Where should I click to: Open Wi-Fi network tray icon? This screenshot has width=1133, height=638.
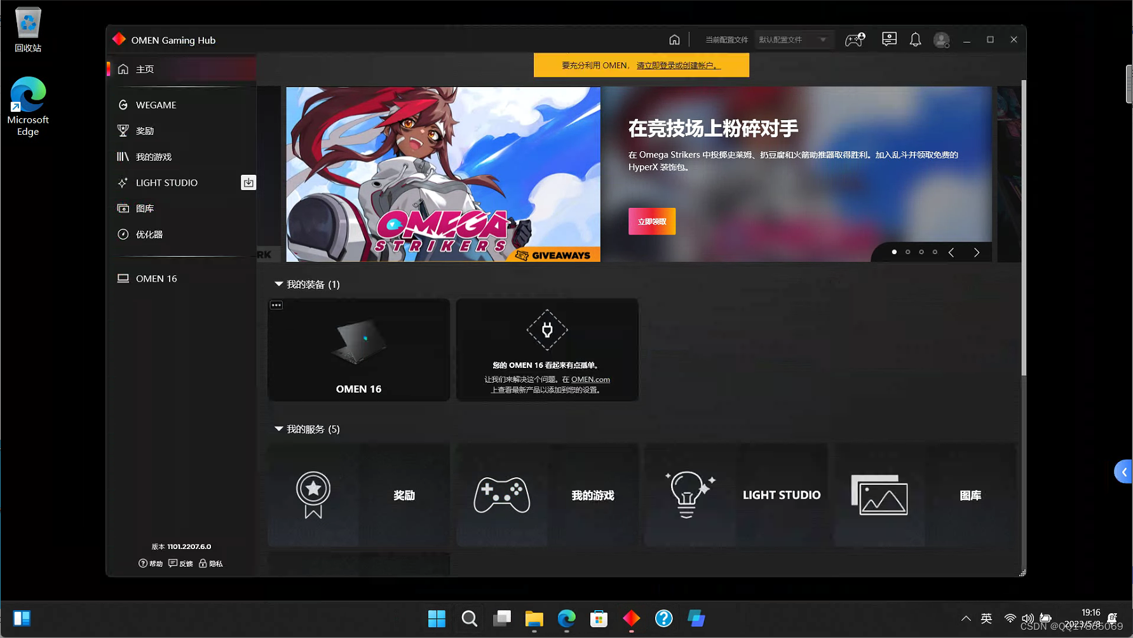coord(1010,618)
